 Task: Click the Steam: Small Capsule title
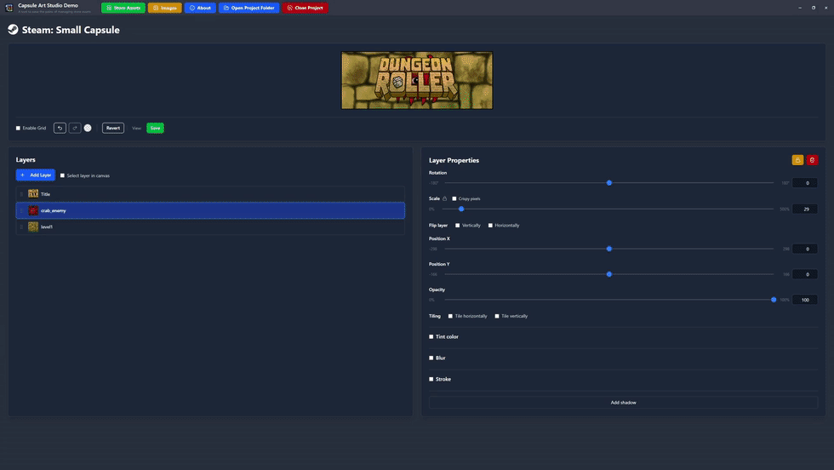[71, 30]
